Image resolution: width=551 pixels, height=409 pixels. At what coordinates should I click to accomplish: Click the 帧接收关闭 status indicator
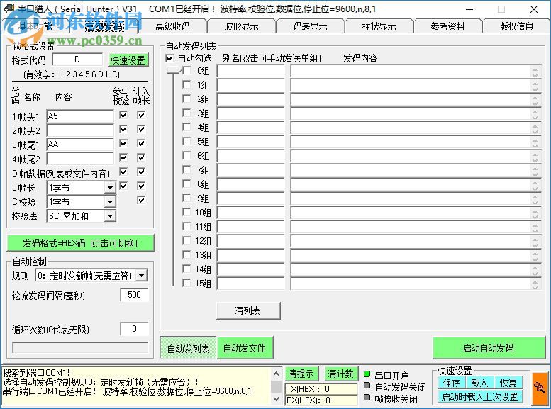click(x=367, y=398)
